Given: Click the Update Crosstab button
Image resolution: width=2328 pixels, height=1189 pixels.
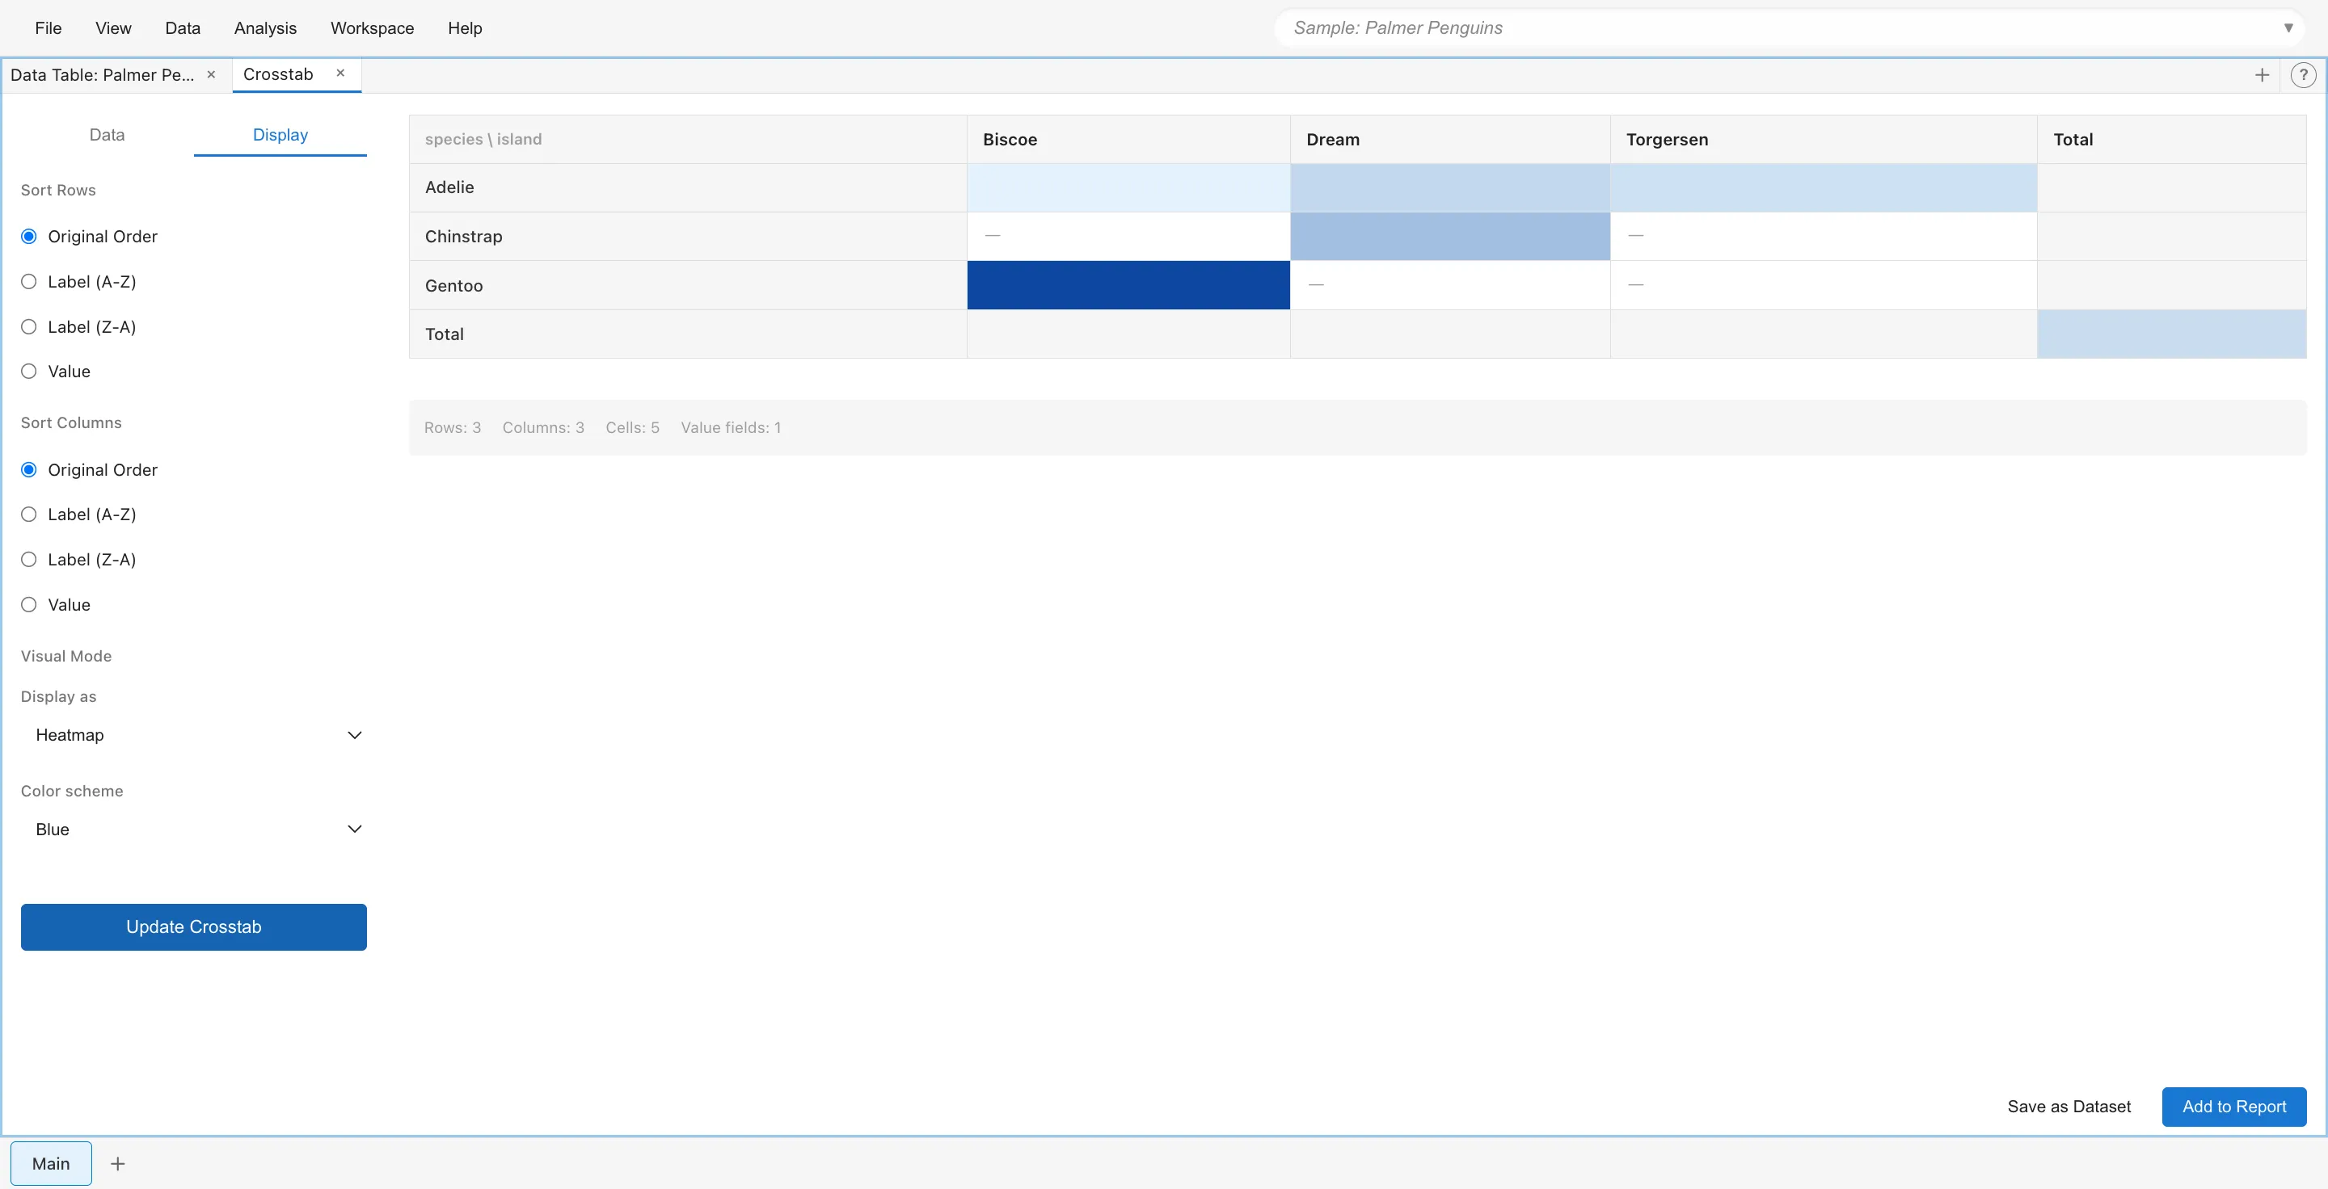Looking at the screenshot, I should click(193, 926).
